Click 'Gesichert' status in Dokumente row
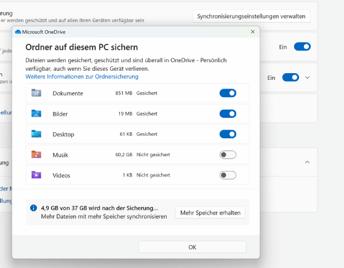Image resolution: width=344 pixels, height=268 pixels. point(147,93)
